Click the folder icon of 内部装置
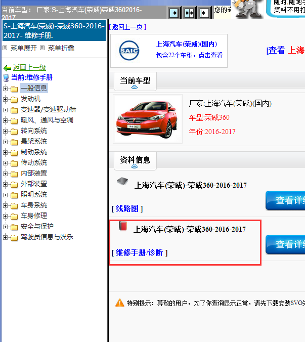Image resolution: width=305 pixels, height=342 pixels. coord(14,174)
